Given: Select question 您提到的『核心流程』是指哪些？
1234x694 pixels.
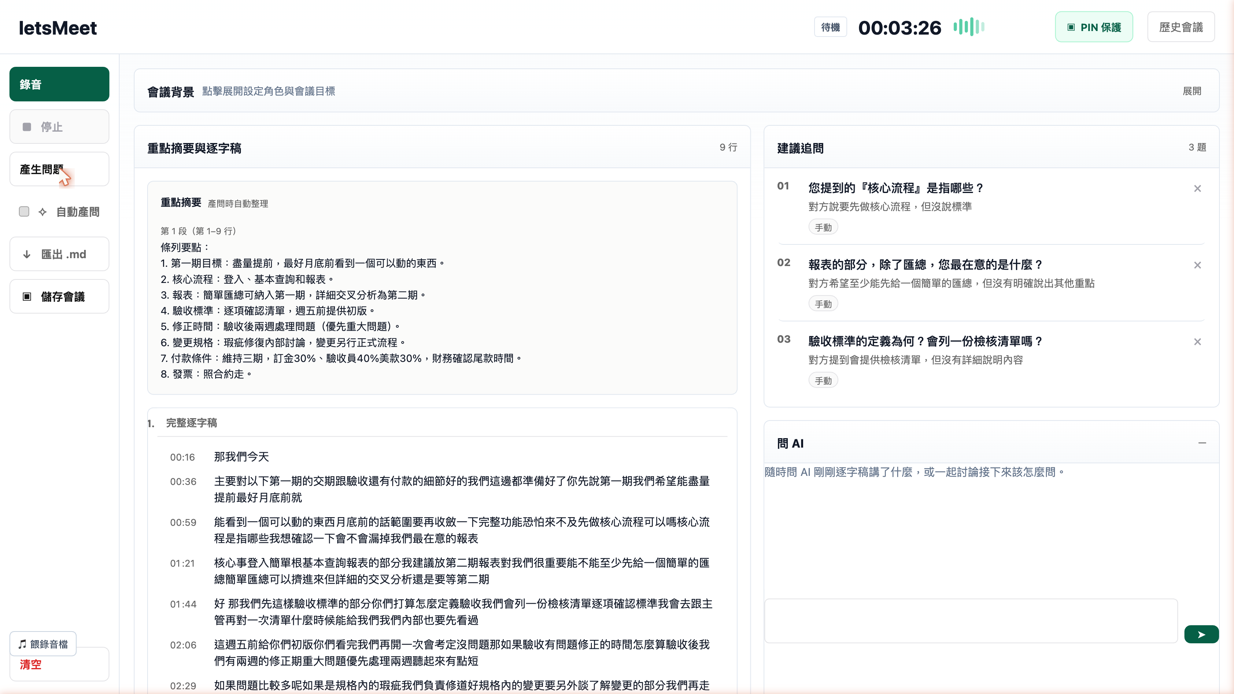Looking at the screenshot, I should click(x=896, y=188).
